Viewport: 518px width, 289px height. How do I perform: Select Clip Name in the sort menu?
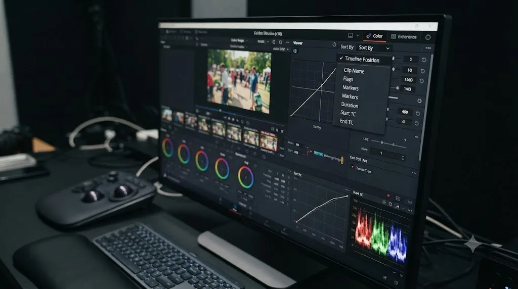[x=354, y=71]
